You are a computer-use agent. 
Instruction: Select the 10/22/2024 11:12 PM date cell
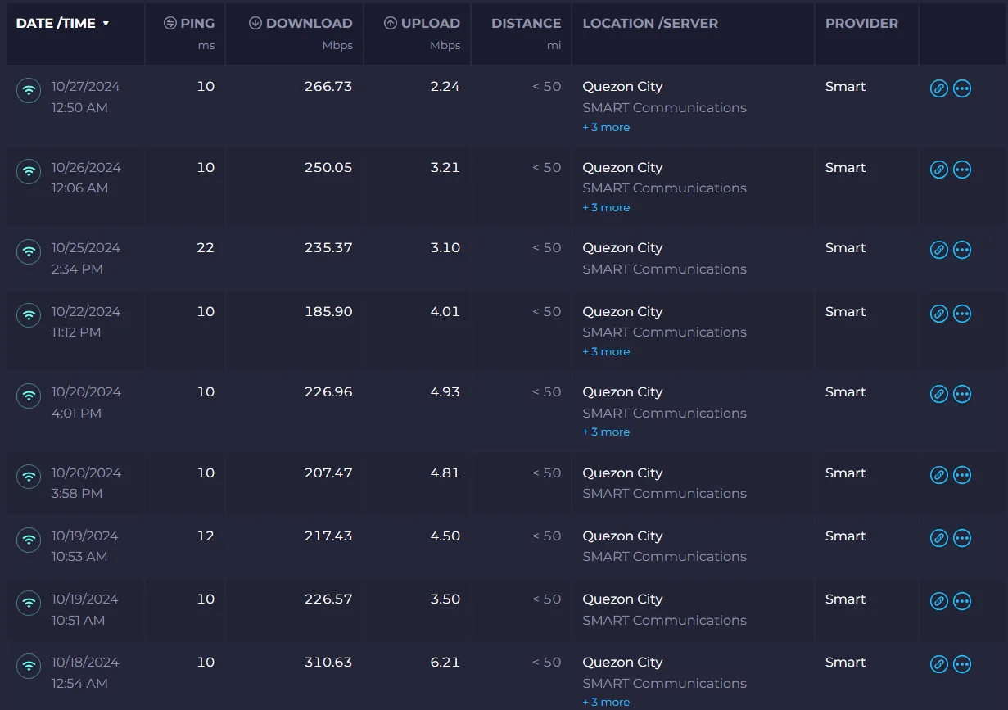(x=85, y=322)
